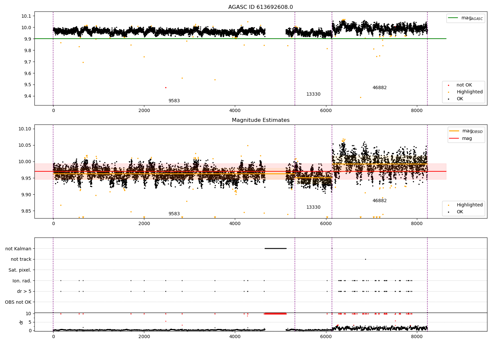Click the '9.4' tick on top plot y-axis
The image size is (492, 344).
pos(28,96)
